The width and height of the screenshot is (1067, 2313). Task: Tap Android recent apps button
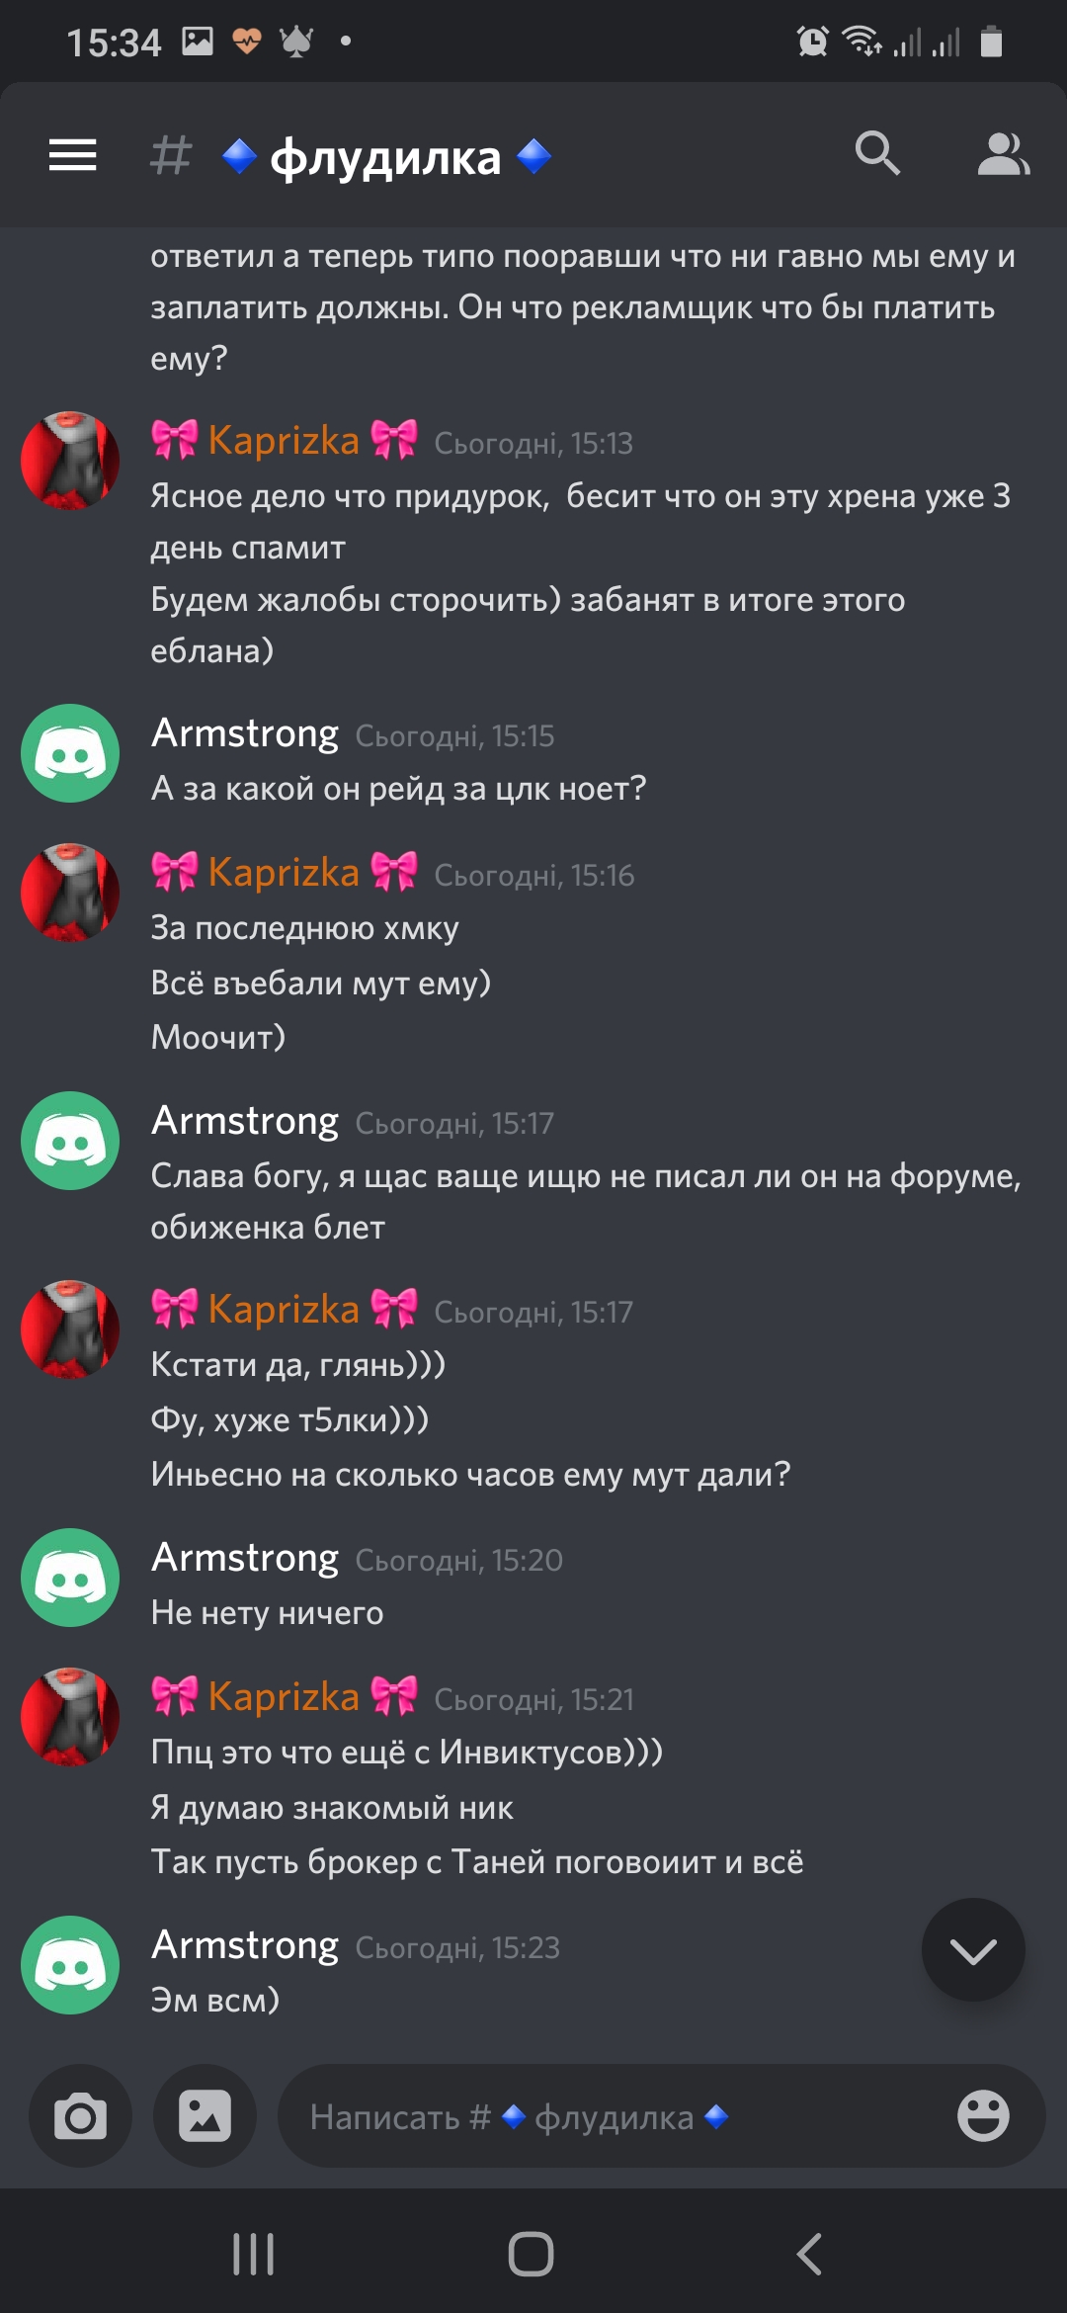click(x=253, y=2255)
